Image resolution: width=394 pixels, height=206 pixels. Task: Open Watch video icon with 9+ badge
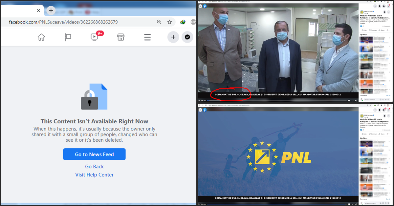[x=94, y=37]
